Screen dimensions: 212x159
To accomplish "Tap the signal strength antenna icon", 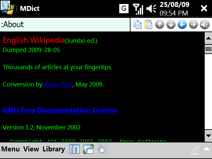I will point(138,9).
